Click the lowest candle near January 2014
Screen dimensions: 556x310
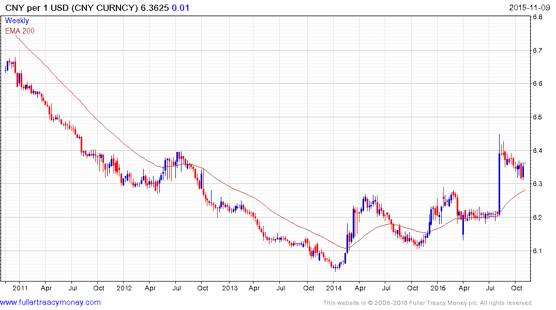tap(335, 267)
